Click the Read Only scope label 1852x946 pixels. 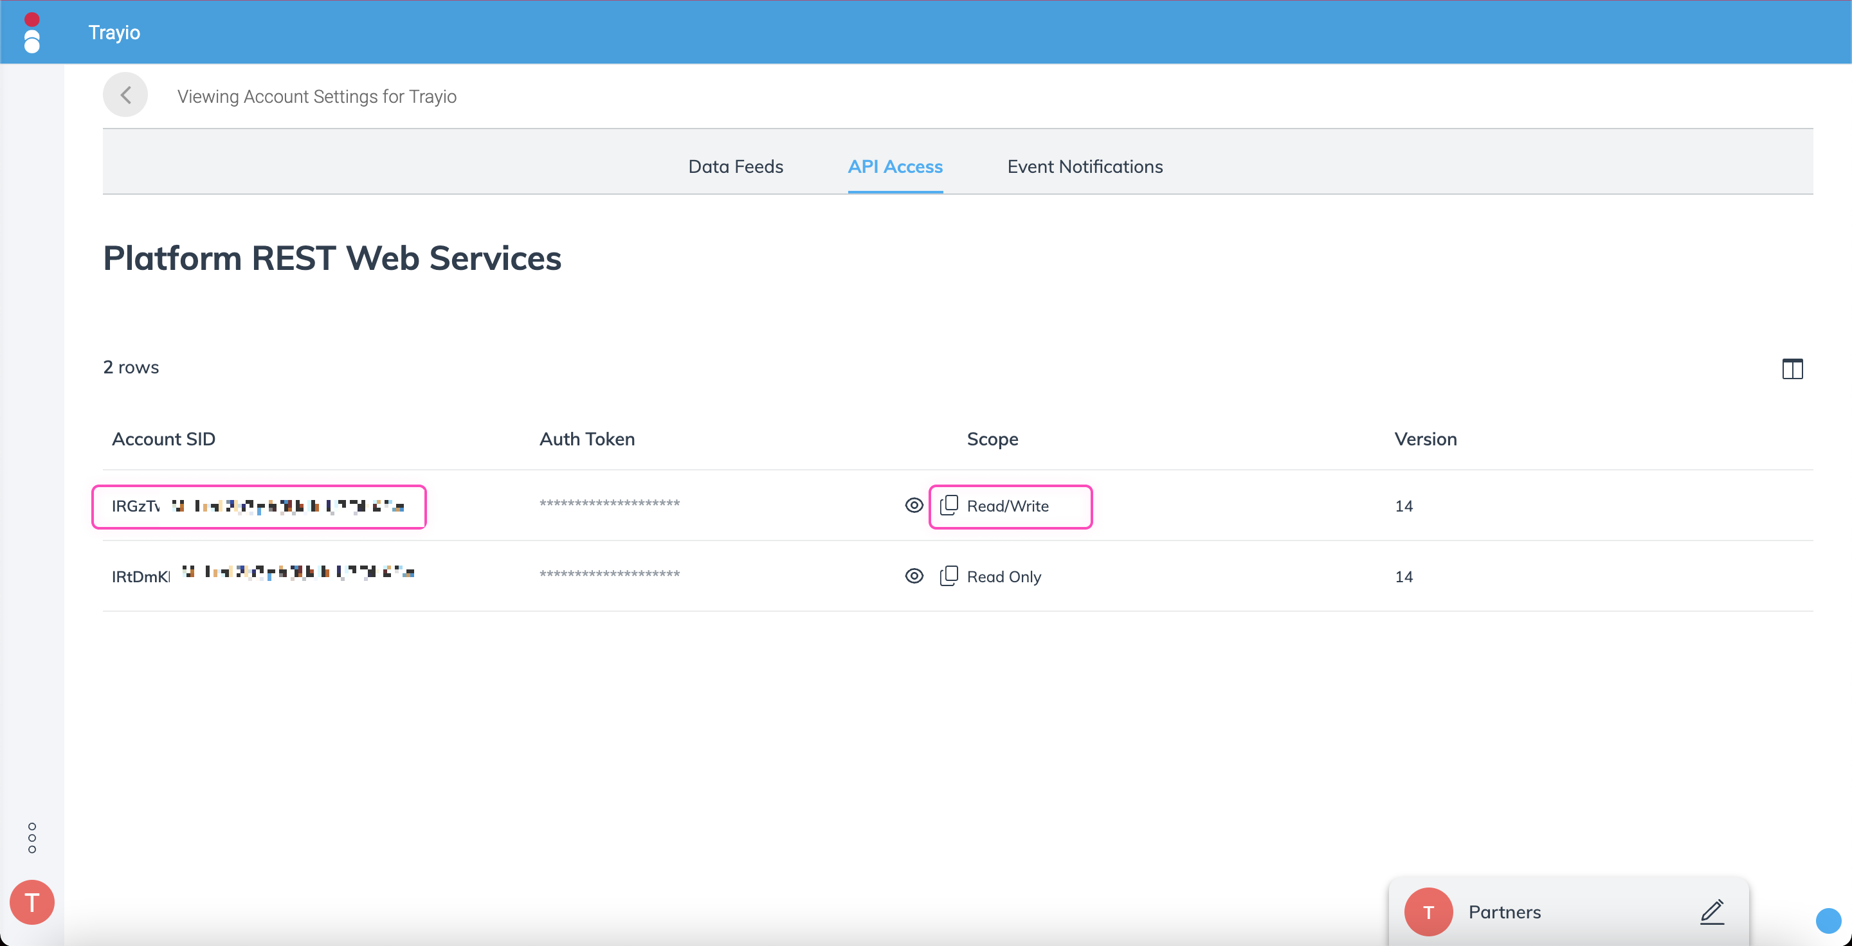(x=1004, y=576)
